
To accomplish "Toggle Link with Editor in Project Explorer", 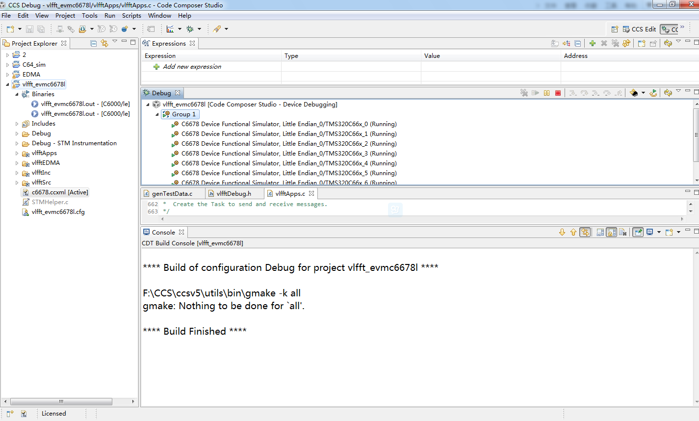I will click(104, 43).
